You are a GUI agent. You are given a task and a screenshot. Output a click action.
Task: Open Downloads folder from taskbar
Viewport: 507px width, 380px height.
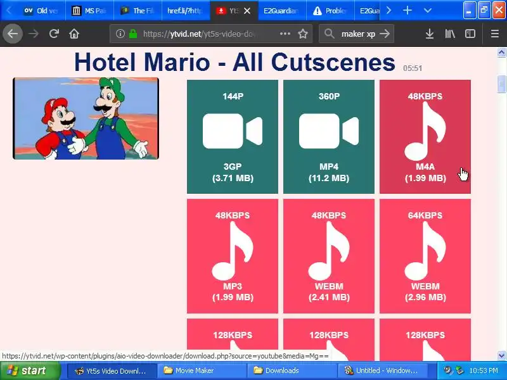click(292, 370)
